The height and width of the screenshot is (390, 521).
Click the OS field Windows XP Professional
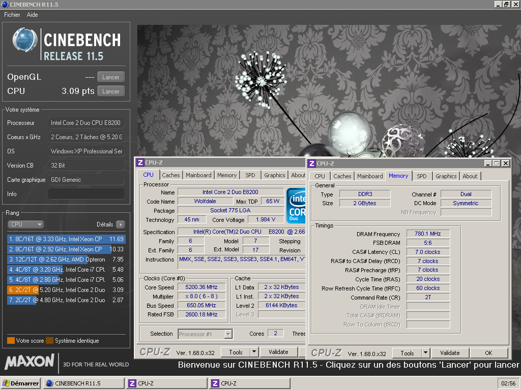[86, 151]
